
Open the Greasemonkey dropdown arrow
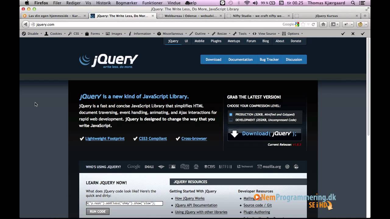click(x=366, y=24)
